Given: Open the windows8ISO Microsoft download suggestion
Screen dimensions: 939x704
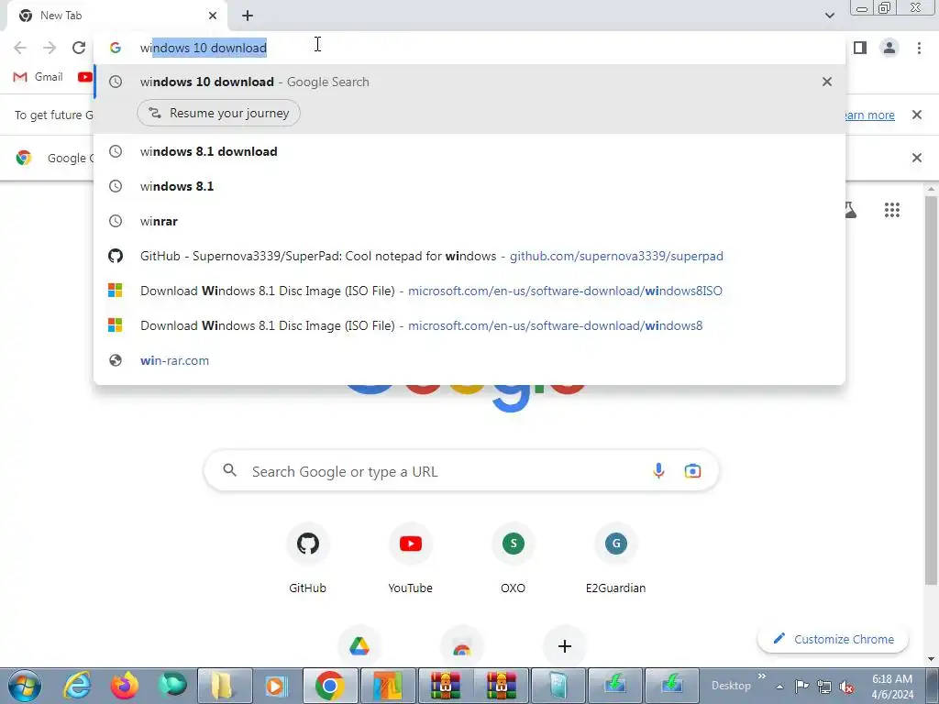Looking at the screenshot, I should pyautogui.click(x=469, y=291).
